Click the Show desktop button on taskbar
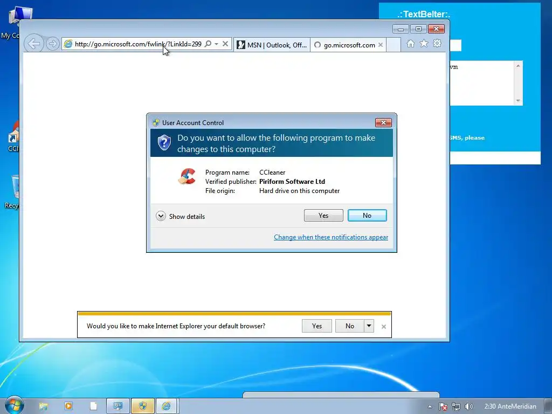The height and width of the screenshot is (414, 552). click(548, 406)
